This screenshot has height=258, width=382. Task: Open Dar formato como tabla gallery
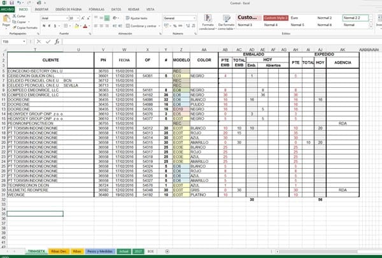(226, 22)
